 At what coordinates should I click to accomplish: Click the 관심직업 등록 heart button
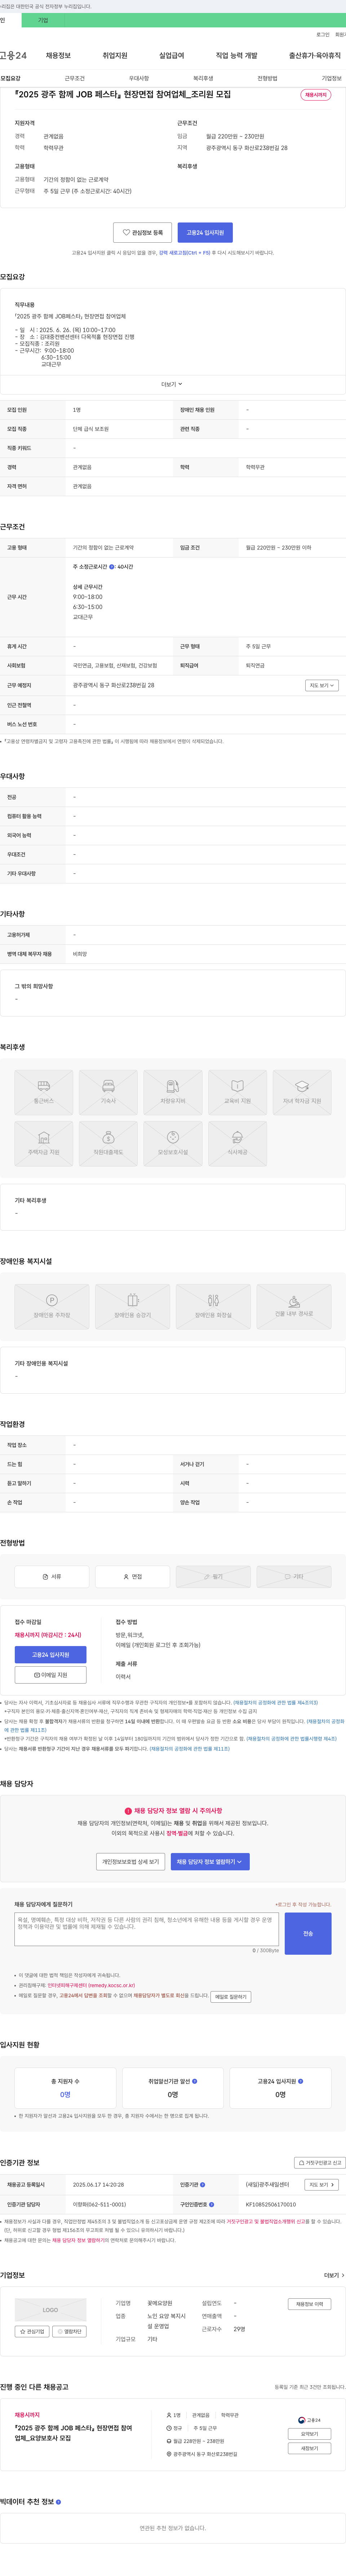[x=142, y=232]
